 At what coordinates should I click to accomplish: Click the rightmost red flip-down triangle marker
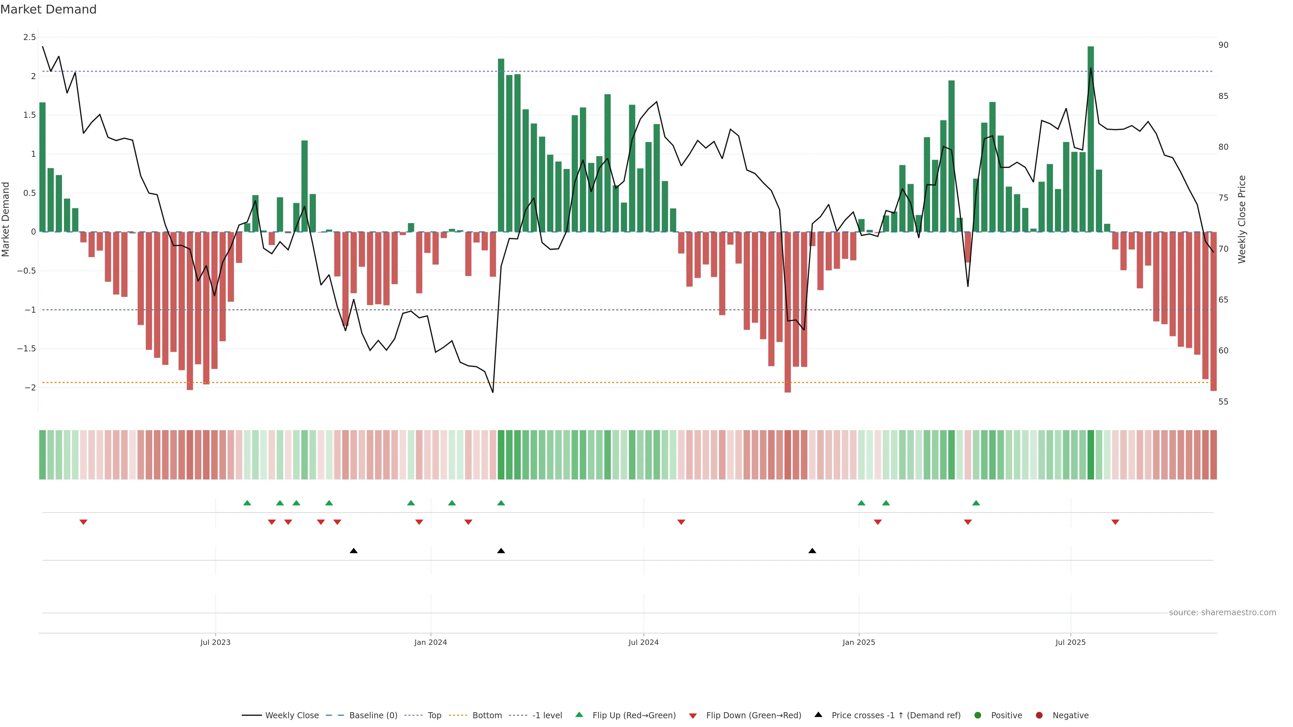tap(1115, 522)
